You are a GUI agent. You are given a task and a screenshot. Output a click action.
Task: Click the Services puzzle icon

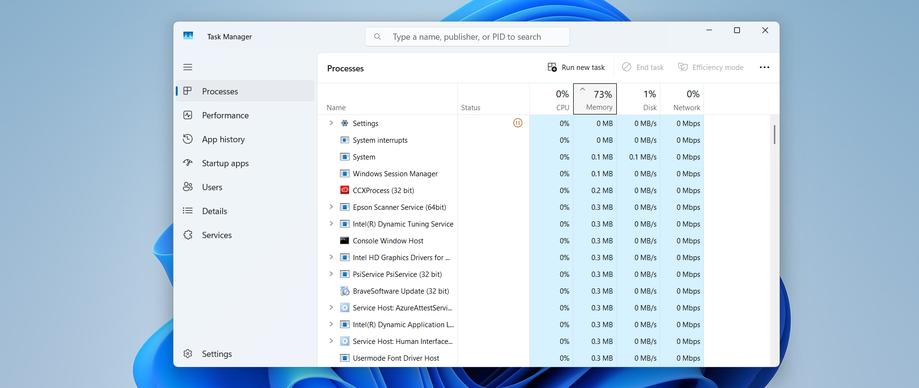pos(188,235)
